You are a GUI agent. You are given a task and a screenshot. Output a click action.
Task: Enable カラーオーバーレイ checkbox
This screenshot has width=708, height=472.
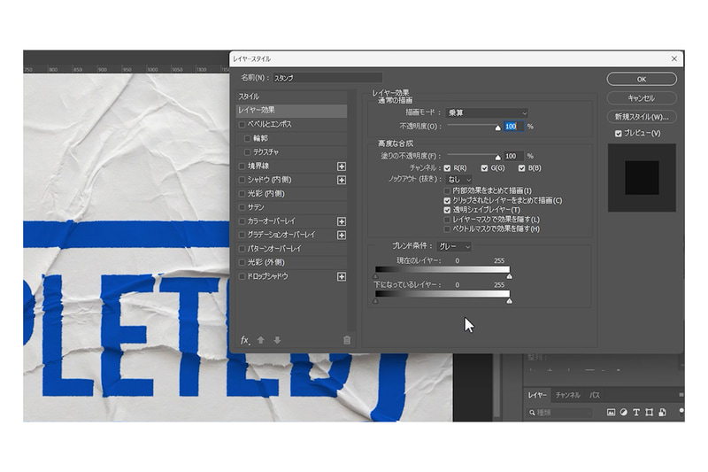coord(242,221)
